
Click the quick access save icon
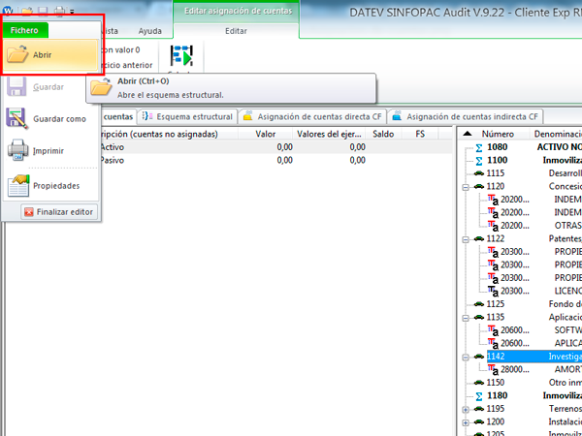click(x=43, y=11)
